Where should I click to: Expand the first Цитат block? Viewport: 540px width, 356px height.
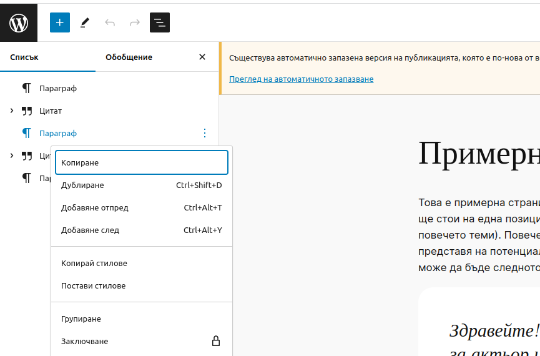pos(12,111)
